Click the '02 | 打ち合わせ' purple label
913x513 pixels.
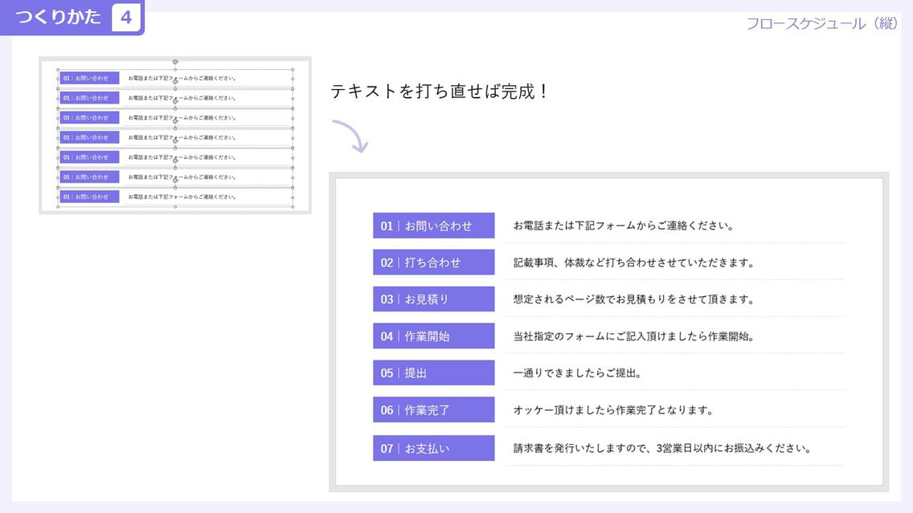point(434,263)
